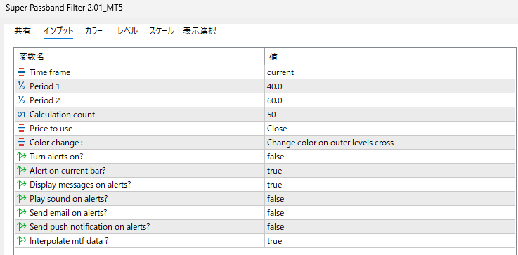Switch to the レベル tab
This screenshot has height=255, width=518.
click(127, 31)
